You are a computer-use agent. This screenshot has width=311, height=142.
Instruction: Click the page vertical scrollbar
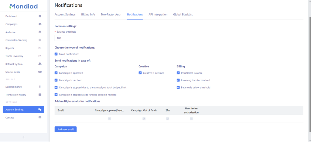point(310,74)
